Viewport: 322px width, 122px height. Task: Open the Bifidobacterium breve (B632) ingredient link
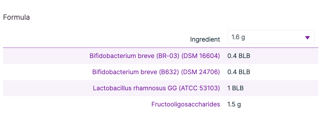pos(156,72)
